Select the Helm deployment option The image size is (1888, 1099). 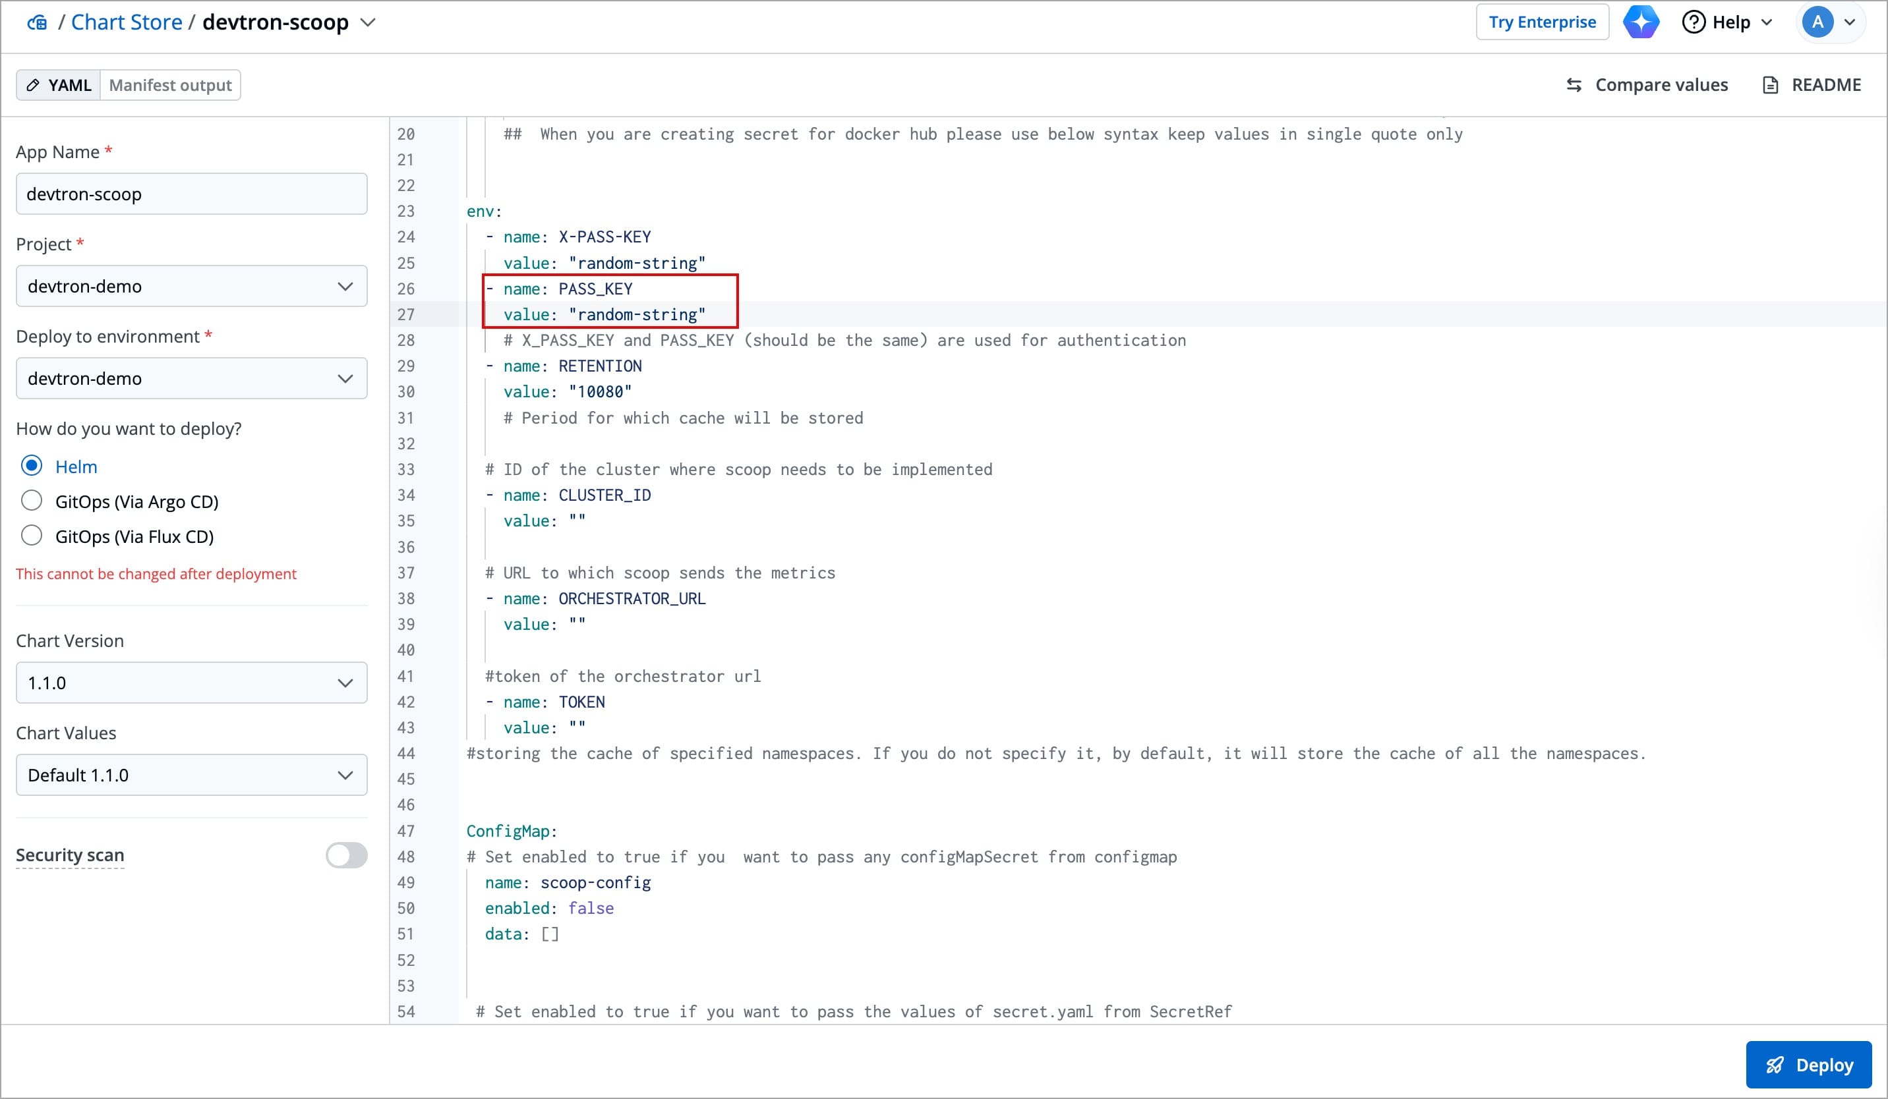coord(32,466)
